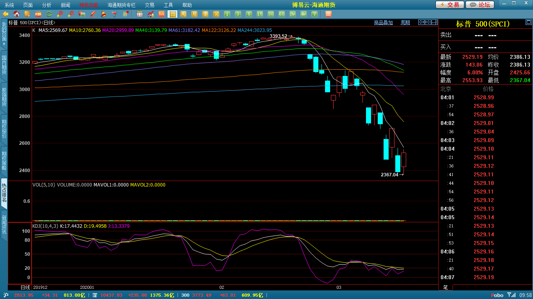Click the 周期 link above chart
This screenshot has height=299, width=533.
pos(405,23)
